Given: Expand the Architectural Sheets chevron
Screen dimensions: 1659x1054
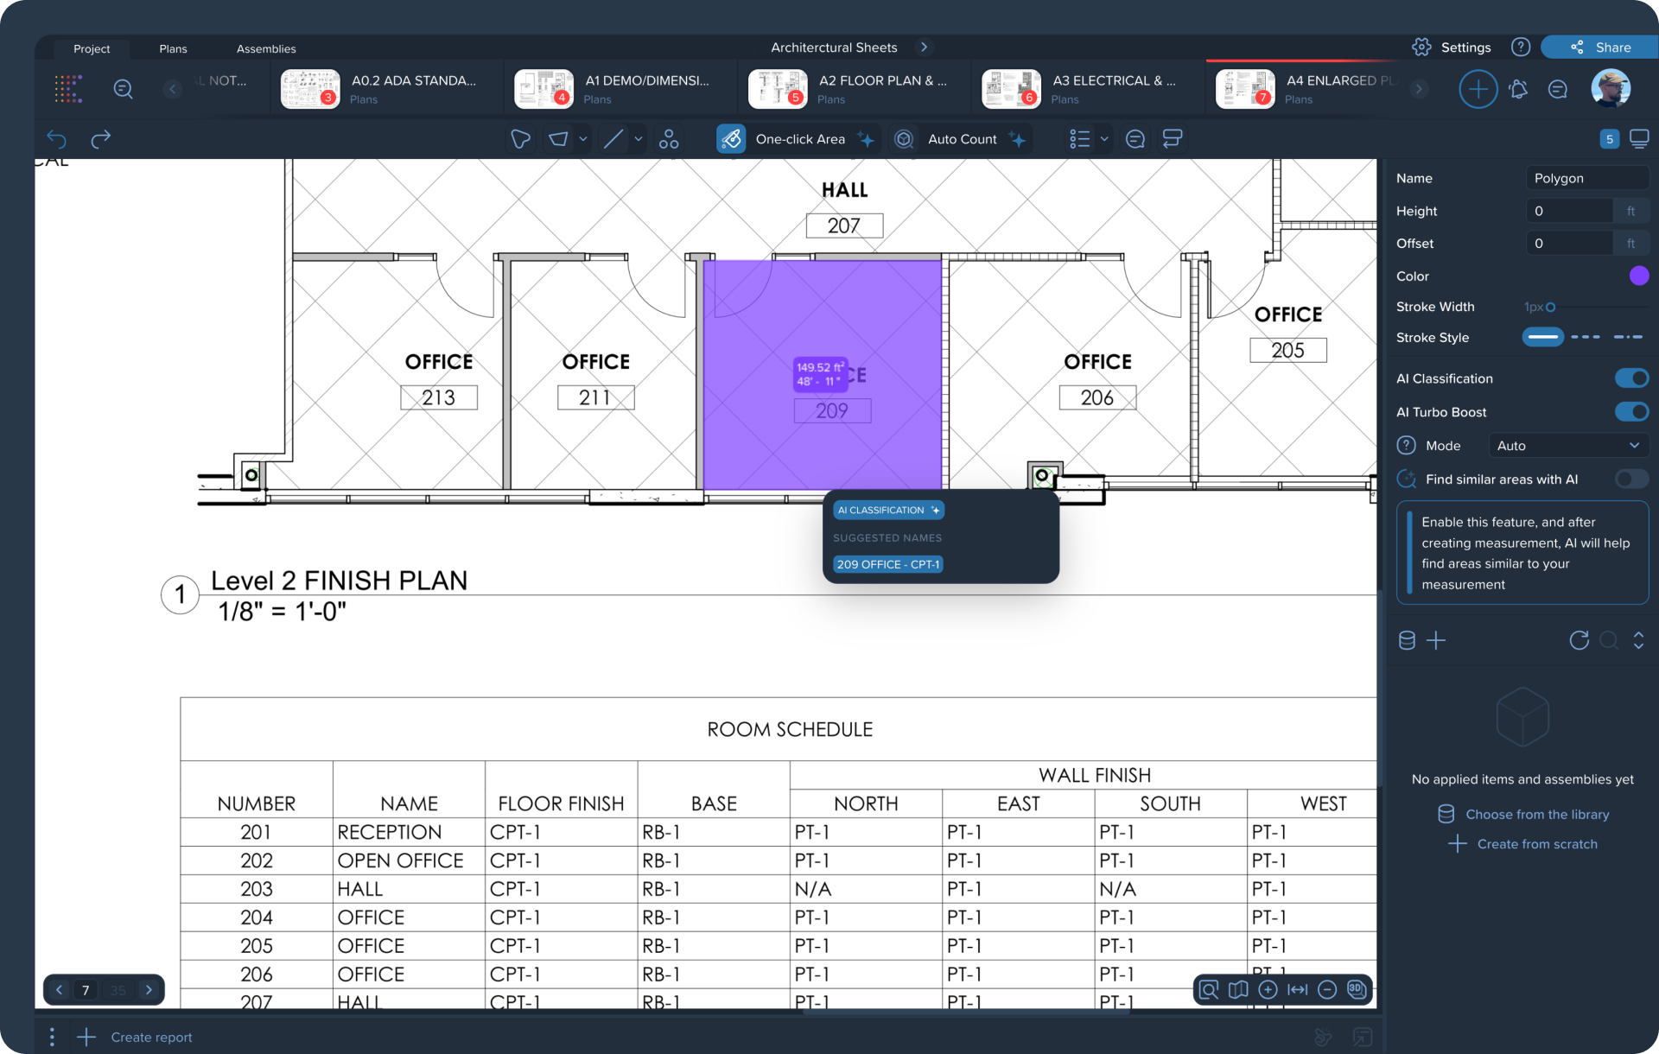Looking at the screenshot, I should (924, 48).
